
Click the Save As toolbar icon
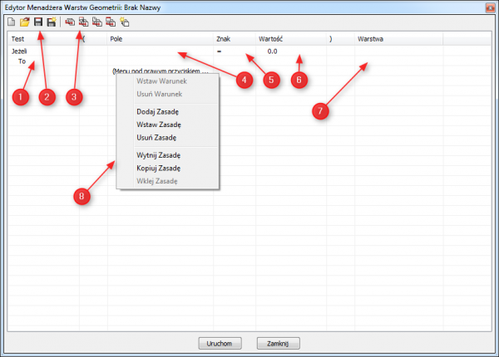pos(52,22)
